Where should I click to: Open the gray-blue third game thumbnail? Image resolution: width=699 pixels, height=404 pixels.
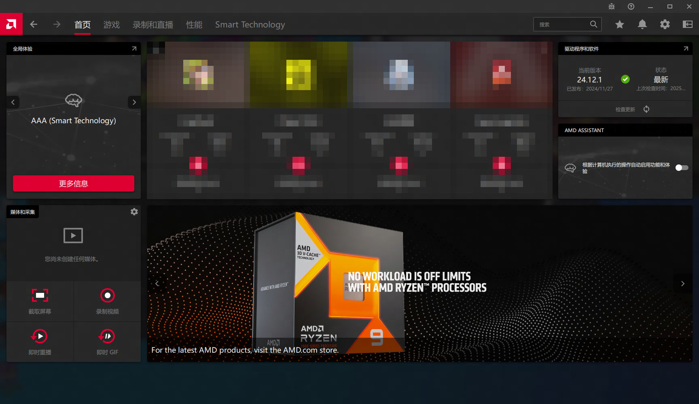tap(402, 75)
